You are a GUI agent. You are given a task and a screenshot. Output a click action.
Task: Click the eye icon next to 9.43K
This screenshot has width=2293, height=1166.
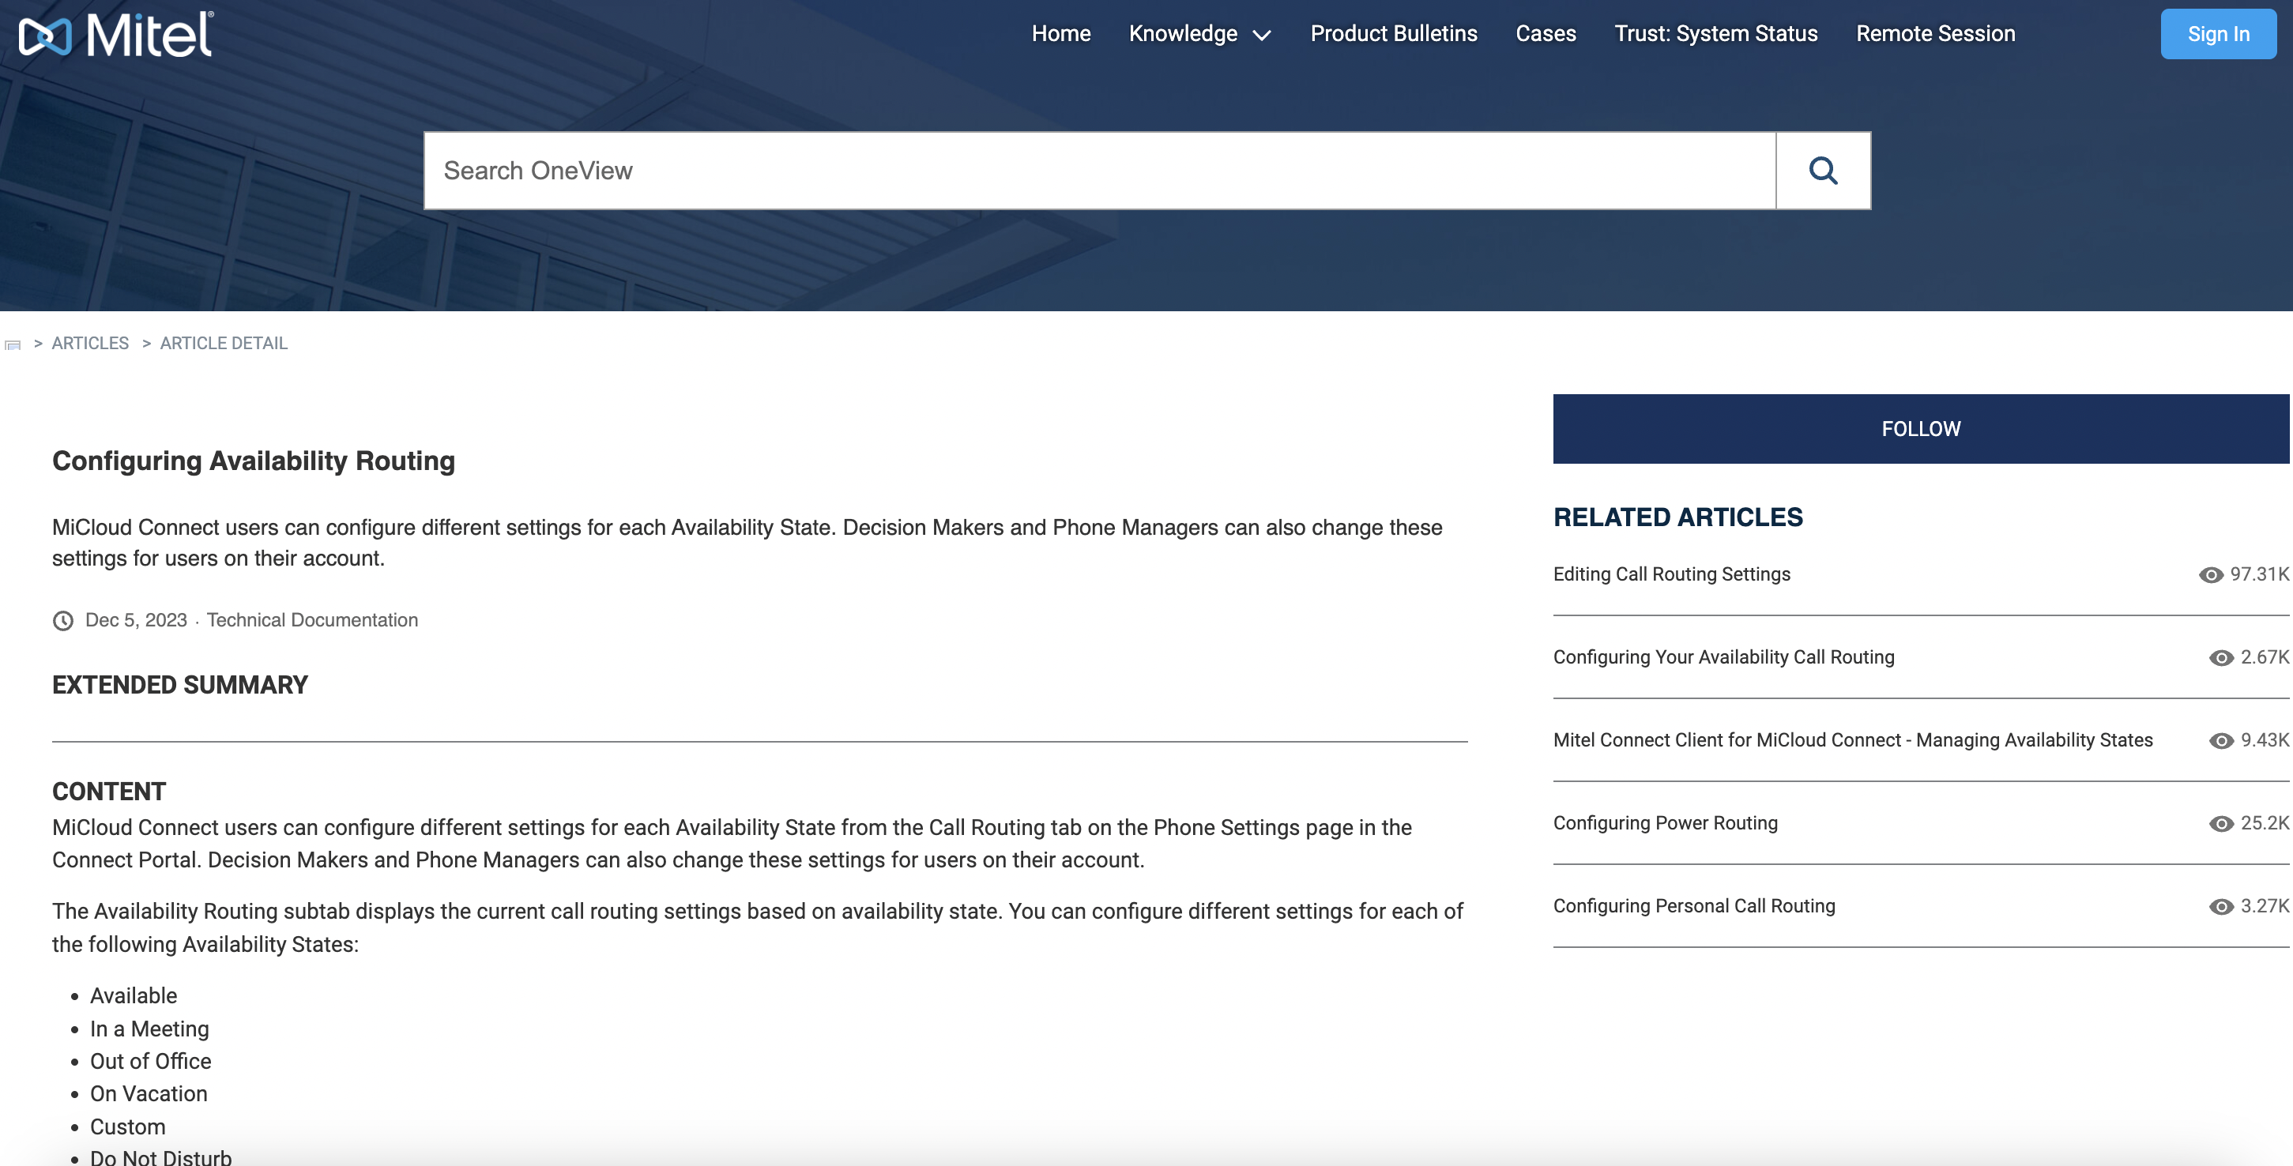tap(2222, 740)
